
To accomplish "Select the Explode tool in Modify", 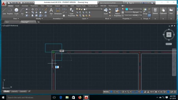I will [46, 12].
